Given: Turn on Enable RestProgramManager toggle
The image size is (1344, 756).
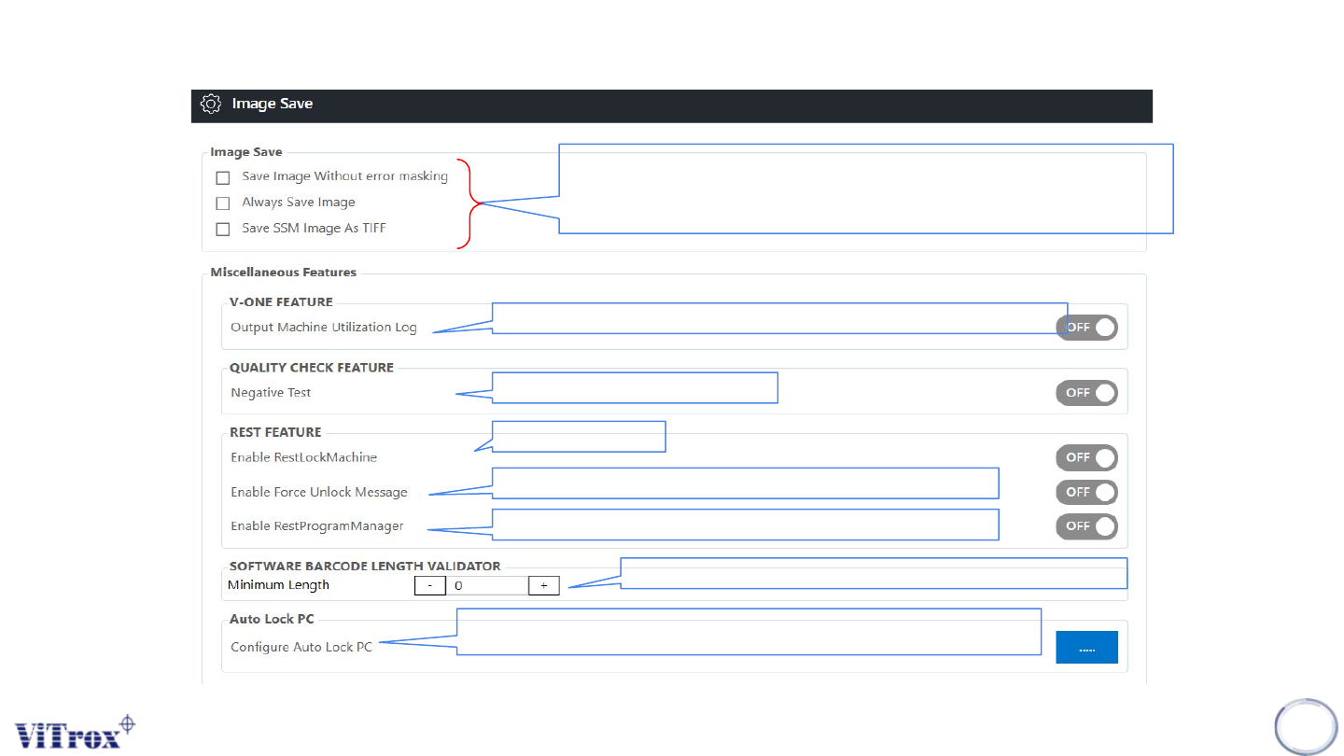Looking at the screenshot, I should (1086, 526).
